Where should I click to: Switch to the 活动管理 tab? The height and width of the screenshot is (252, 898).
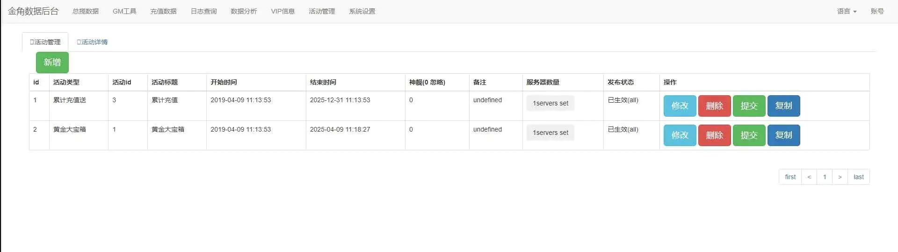pos(45,42)
